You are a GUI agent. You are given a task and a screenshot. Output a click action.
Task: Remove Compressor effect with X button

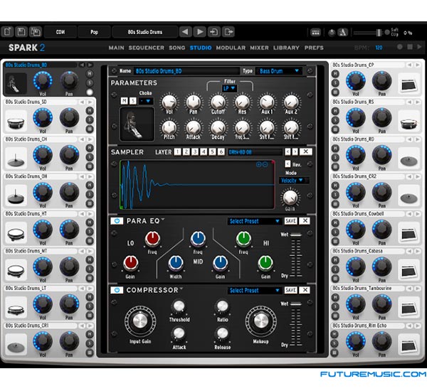305,290
